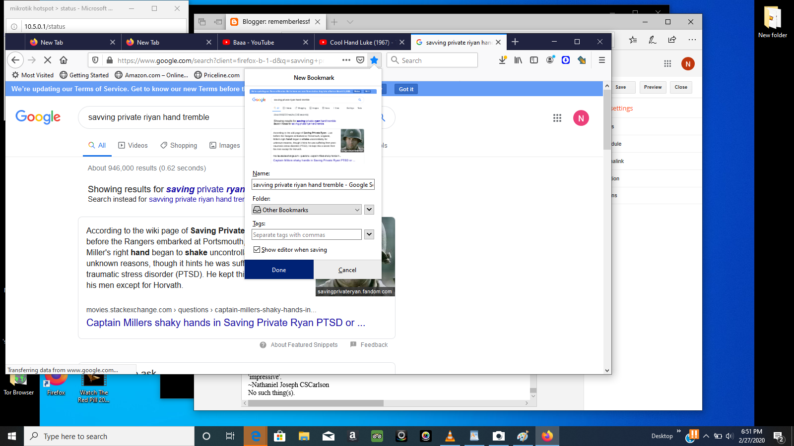This screenshot has height=446, width=794.
Task: Cancel the New Bookmark panel
Action: click(347, 270)
